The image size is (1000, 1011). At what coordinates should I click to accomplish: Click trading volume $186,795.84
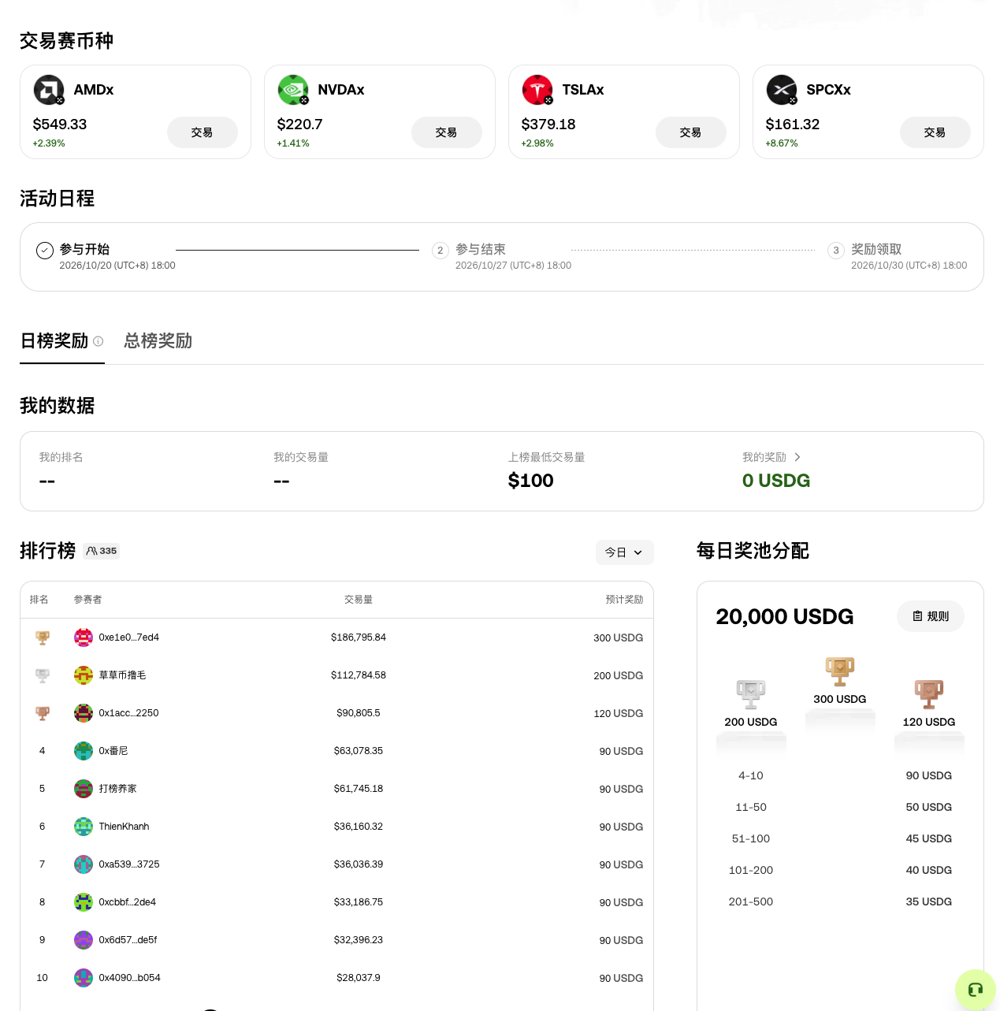click(359, 637)
